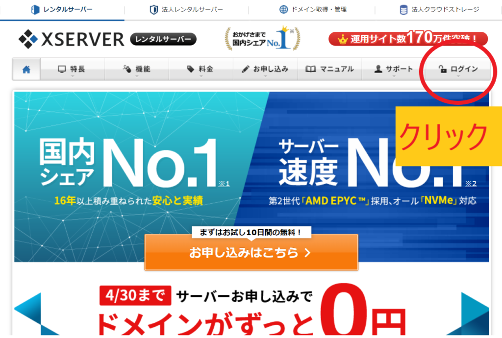The width and height of the screenshot is (502, 338).
Task: Click the サーバーお申し込みで promo text
Action: point(244,296)
